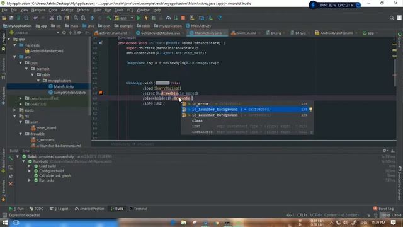Collapse the app module tree node
The image size is (403, 227).
[9, 39]
